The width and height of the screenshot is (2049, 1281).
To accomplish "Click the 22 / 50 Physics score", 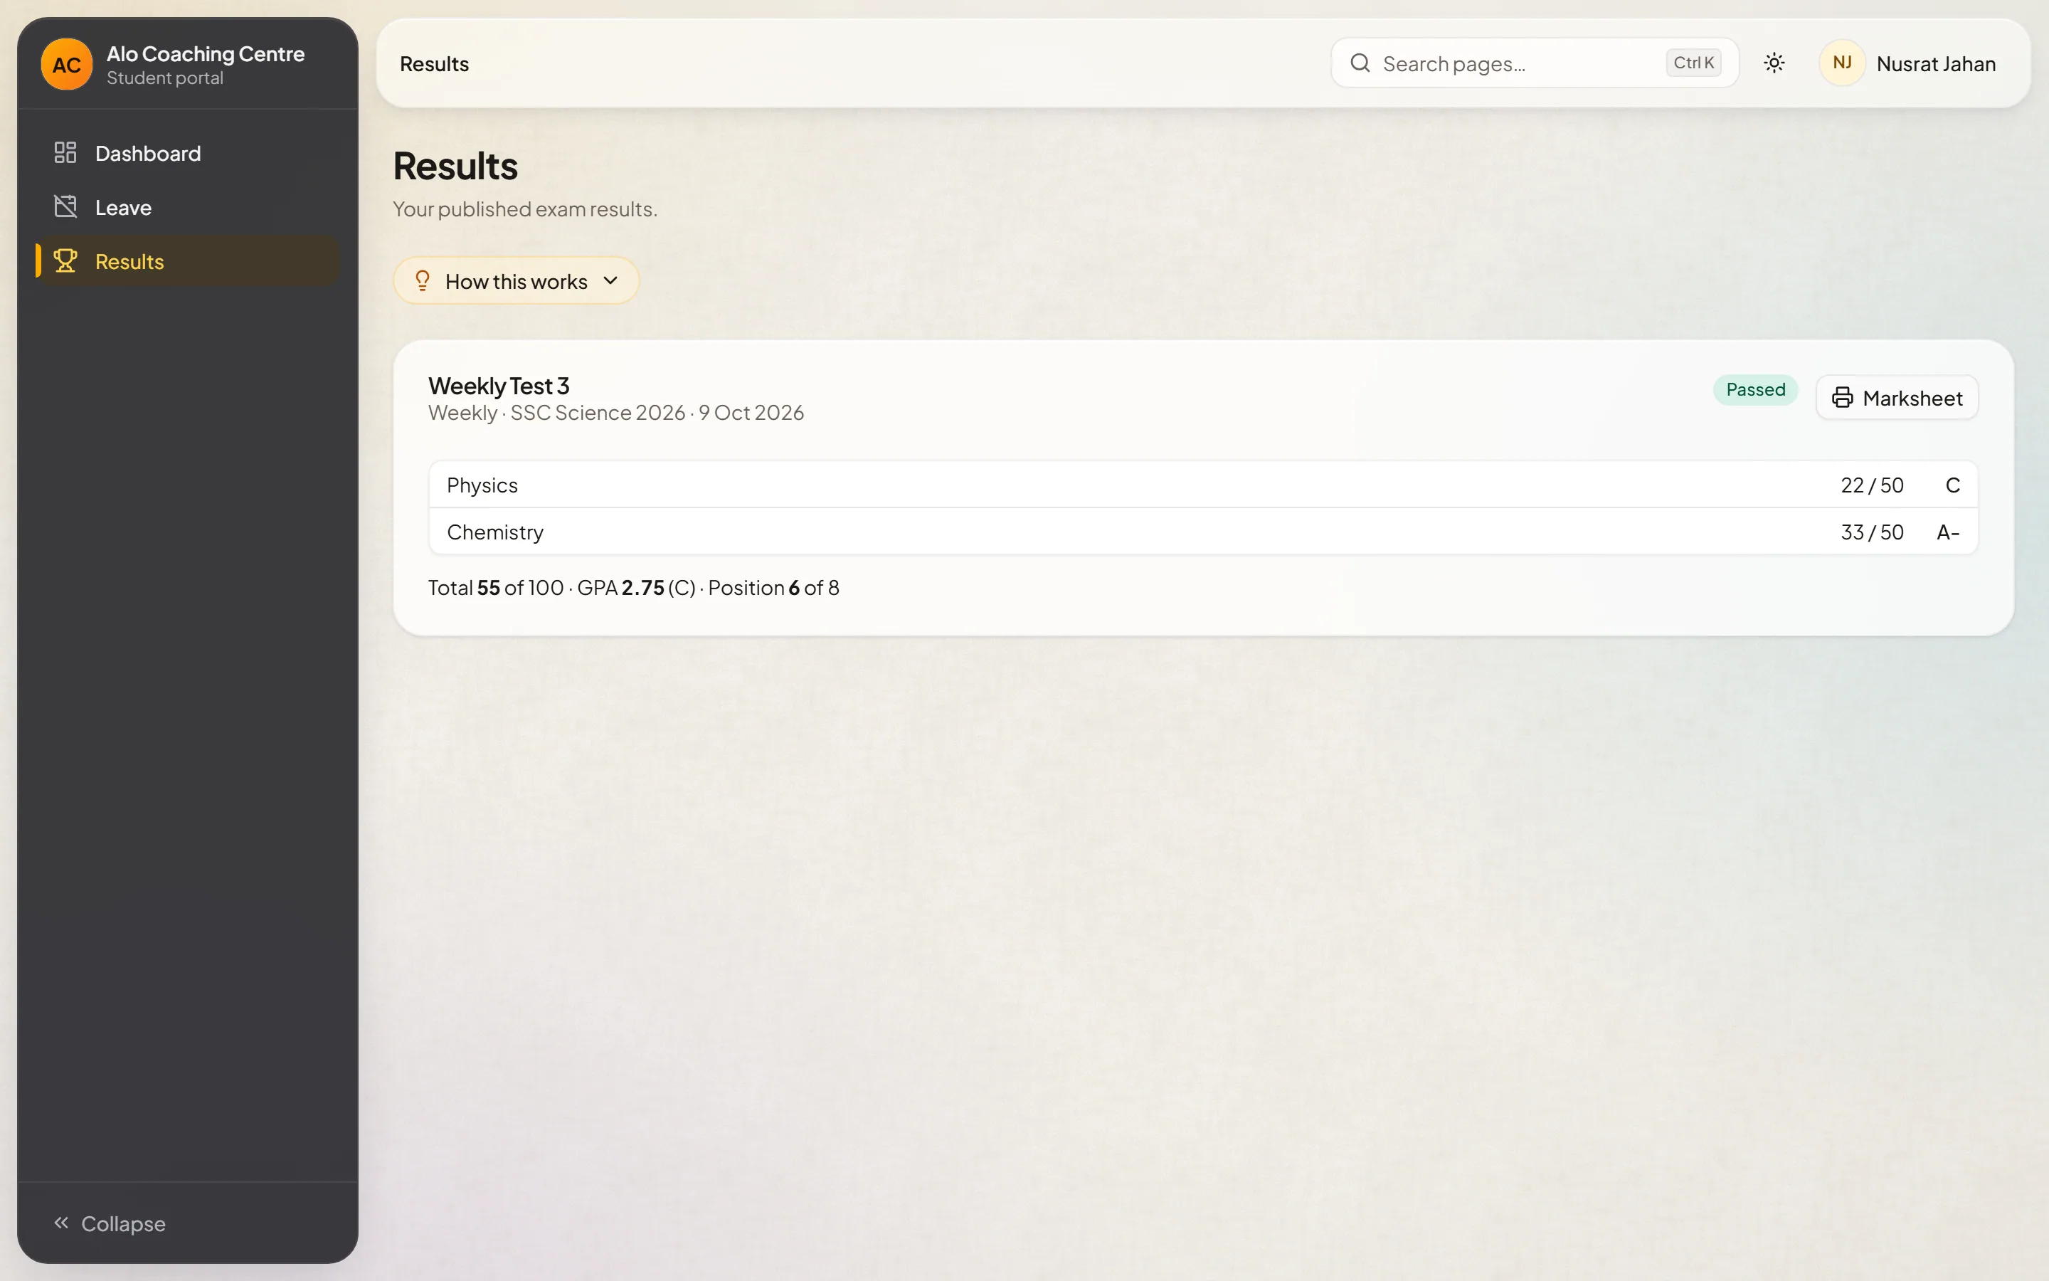I will tap(1872, 485).
